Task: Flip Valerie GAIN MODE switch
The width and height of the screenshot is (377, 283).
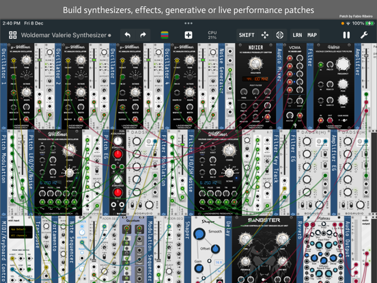Action: pos(344,120)
